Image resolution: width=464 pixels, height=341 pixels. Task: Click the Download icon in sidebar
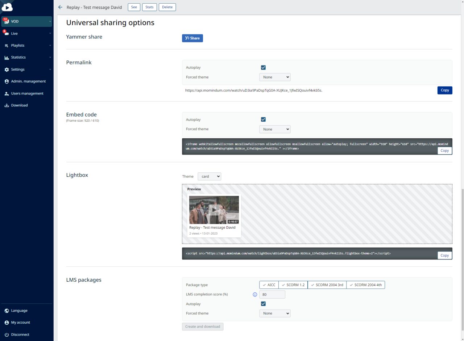point(7,105)
